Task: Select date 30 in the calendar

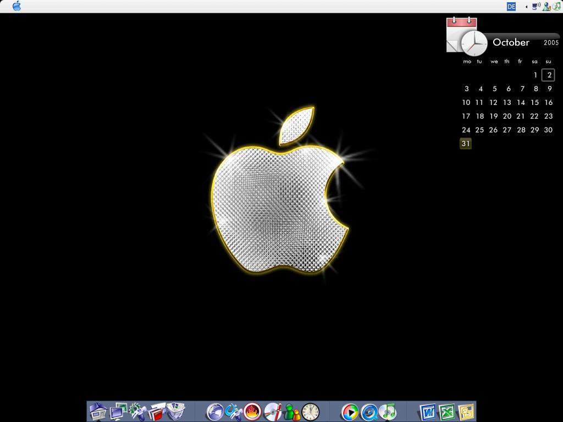Action: pos(548,130)
